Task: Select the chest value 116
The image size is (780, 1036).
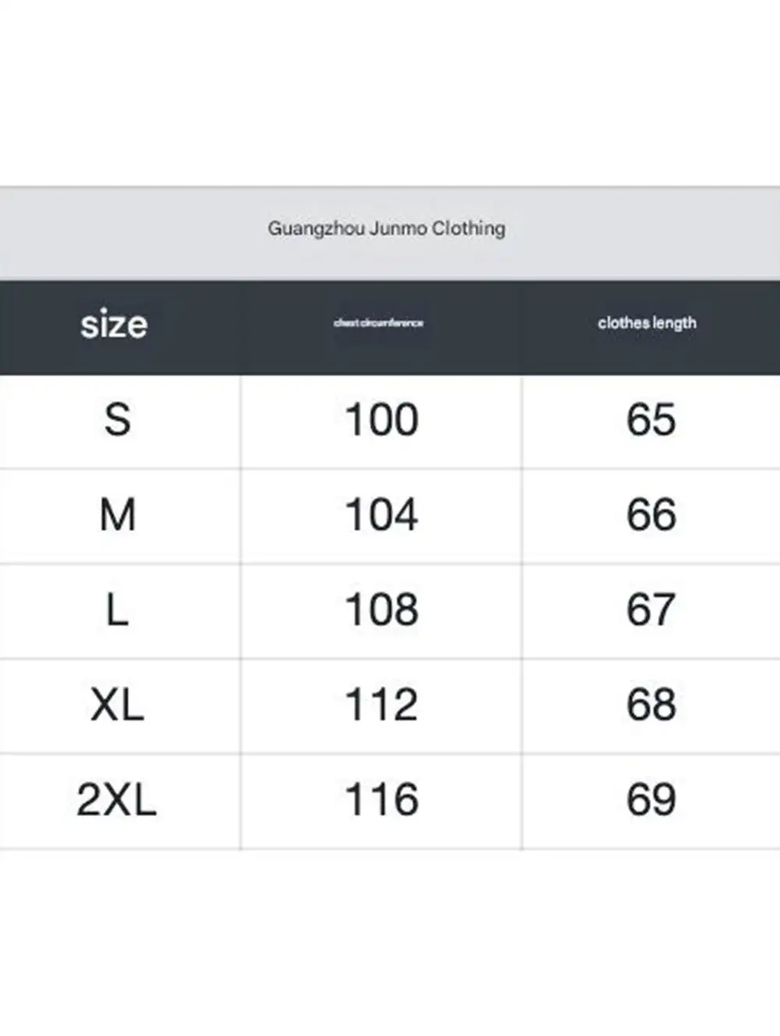Action: 381,800
